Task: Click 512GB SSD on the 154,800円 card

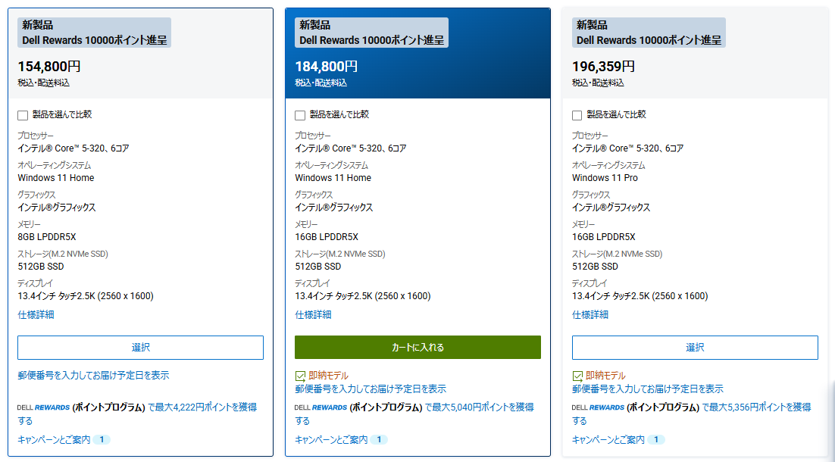Action: pyautogui.click(x=40, y=267)
